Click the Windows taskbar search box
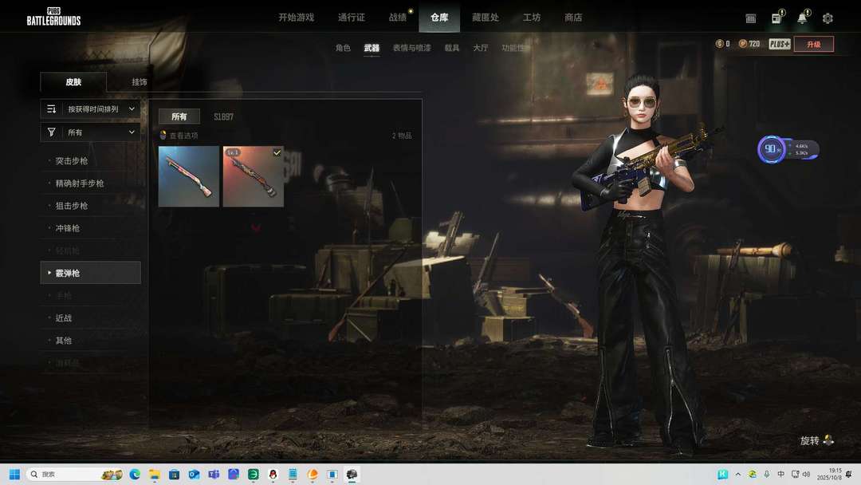The height and width of the screenshot is (485, 861). coord(75,474)
